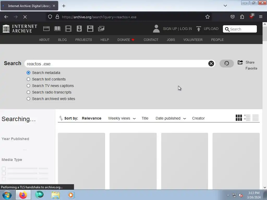Screen dimensions: 267x200
Task: Click the page vertical scrollbar thumb
Action: (265, 34)
